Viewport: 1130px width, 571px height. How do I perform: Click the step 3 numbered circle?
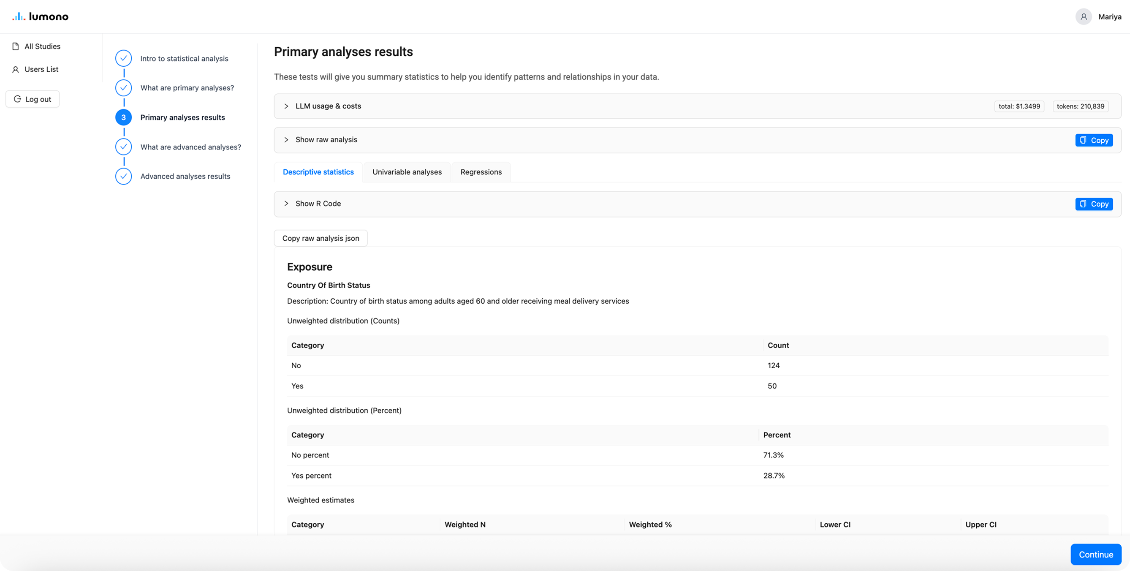tap(124, 117)
